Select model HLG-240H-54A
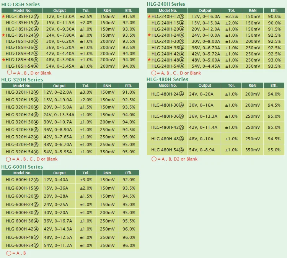 coord(168,66)
